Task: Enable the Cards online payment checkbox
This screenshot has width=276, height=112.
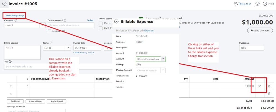Action: (101, 23)
